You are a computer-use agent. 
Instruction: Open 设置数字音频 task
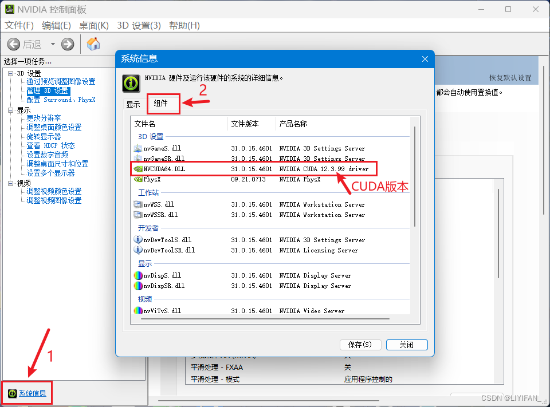click(x=48, y=155)
